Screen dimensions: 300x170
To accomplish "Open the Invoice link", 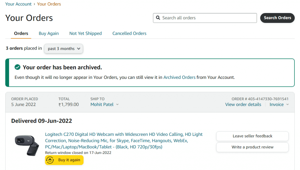I will [x=277, y=104].
